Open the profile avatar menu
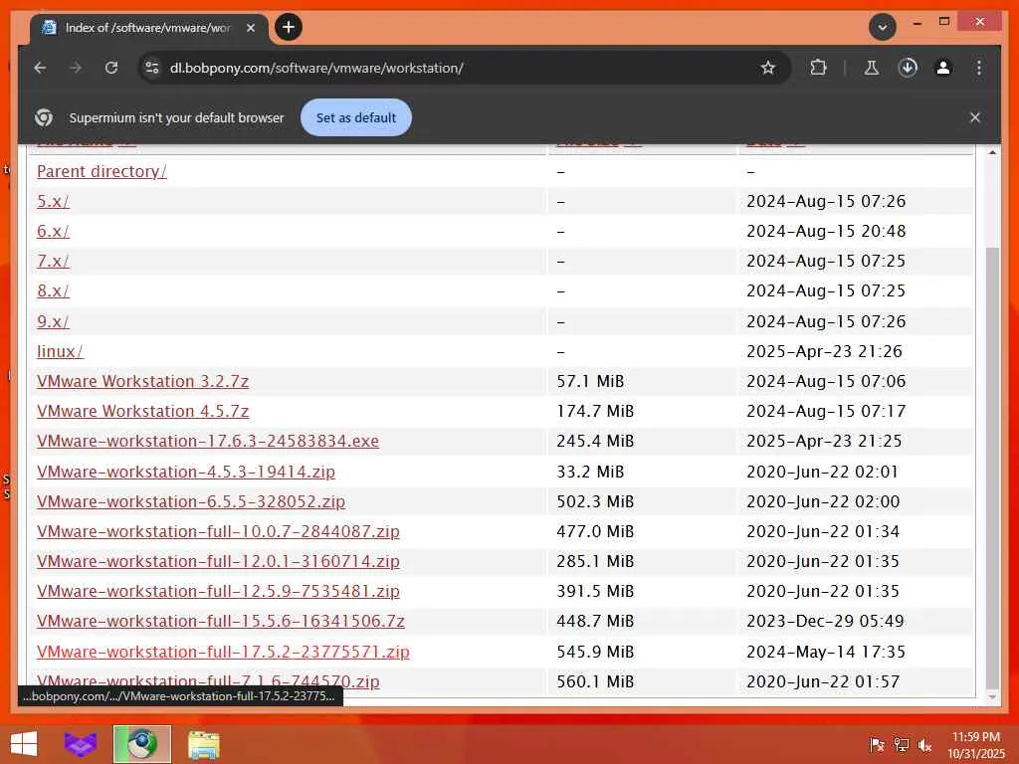The width and height of the screenshot is (1019, 764). click(x=943, y=68)
